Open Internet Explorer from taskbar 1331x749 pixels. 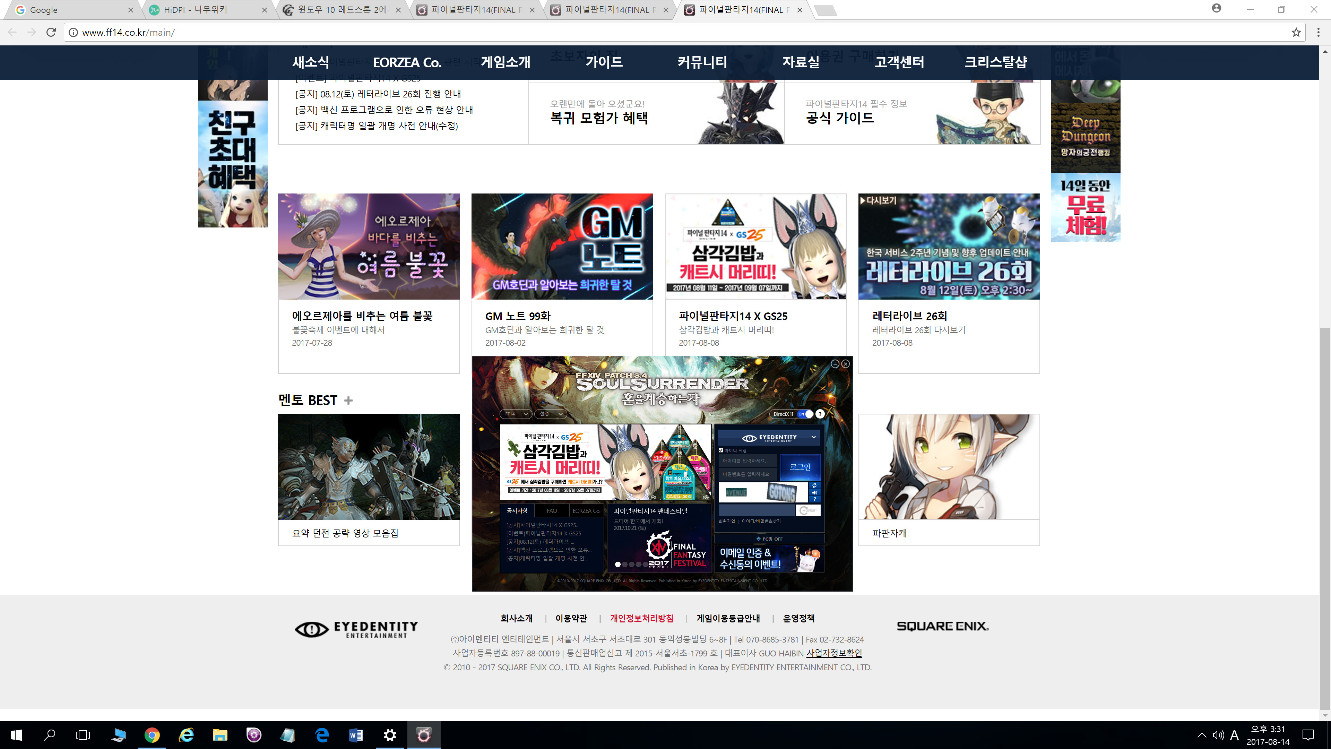click(x=186, y=735)
